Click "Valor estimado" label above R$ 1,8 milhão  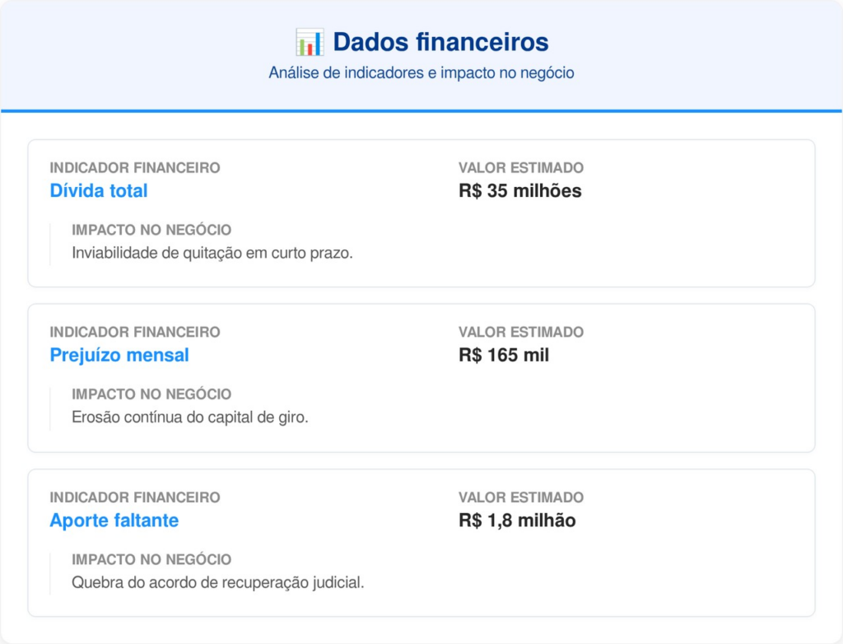521,497
